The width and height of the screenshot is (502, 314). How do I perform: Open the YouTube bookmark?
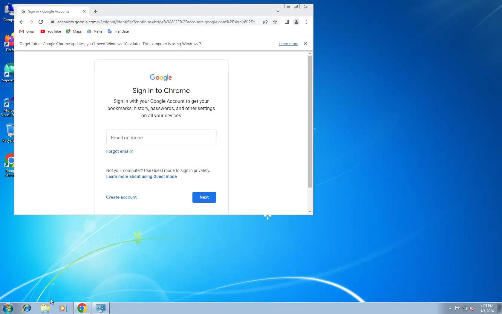click(x=51, y=31)
